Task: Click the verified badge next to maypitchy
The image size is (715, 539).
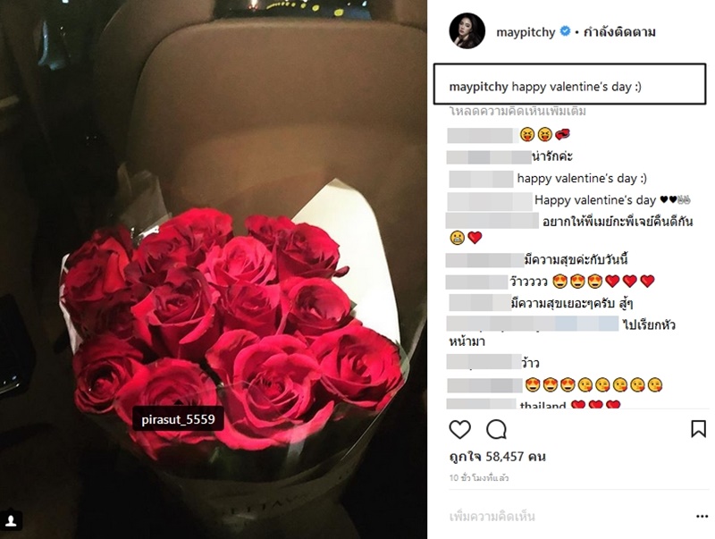Action: click(x=565, y=31)
